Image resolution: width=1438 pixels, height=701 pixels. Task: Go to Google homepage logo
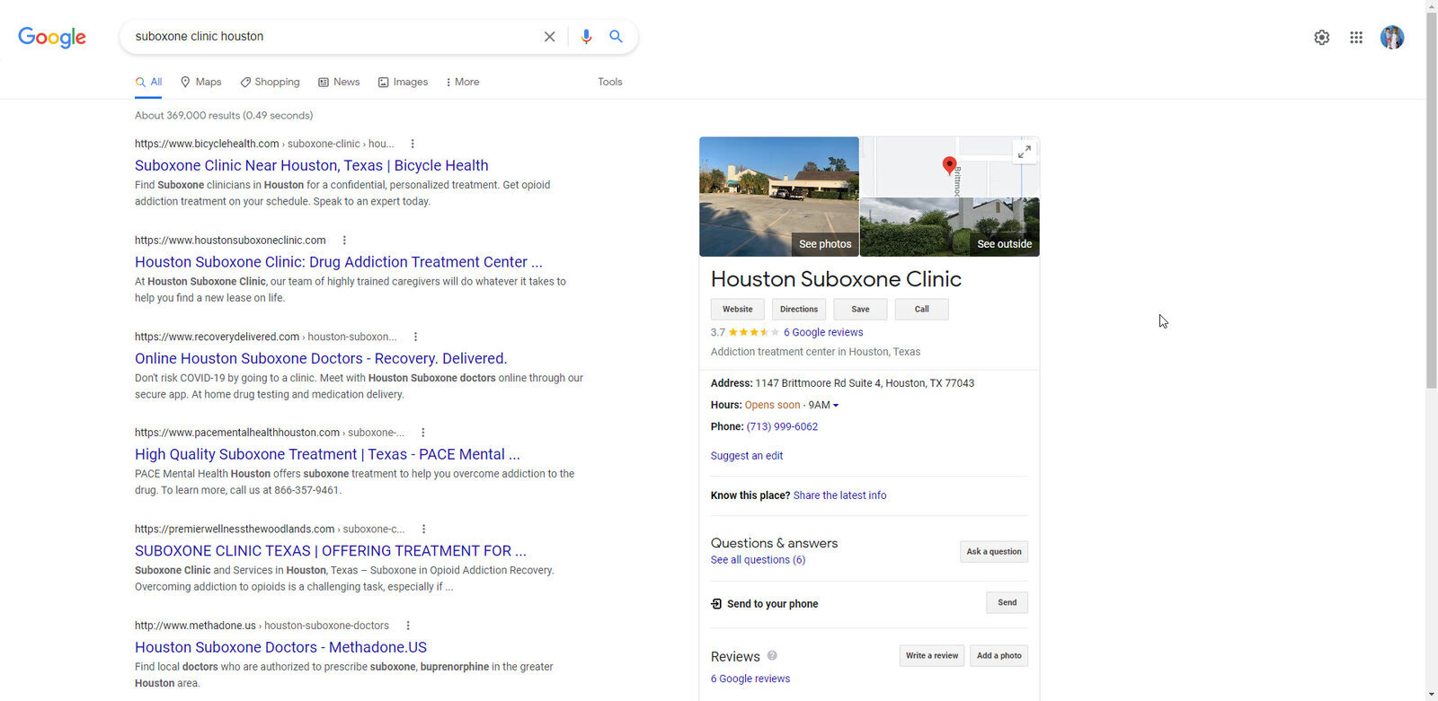(x=52, y=37)
